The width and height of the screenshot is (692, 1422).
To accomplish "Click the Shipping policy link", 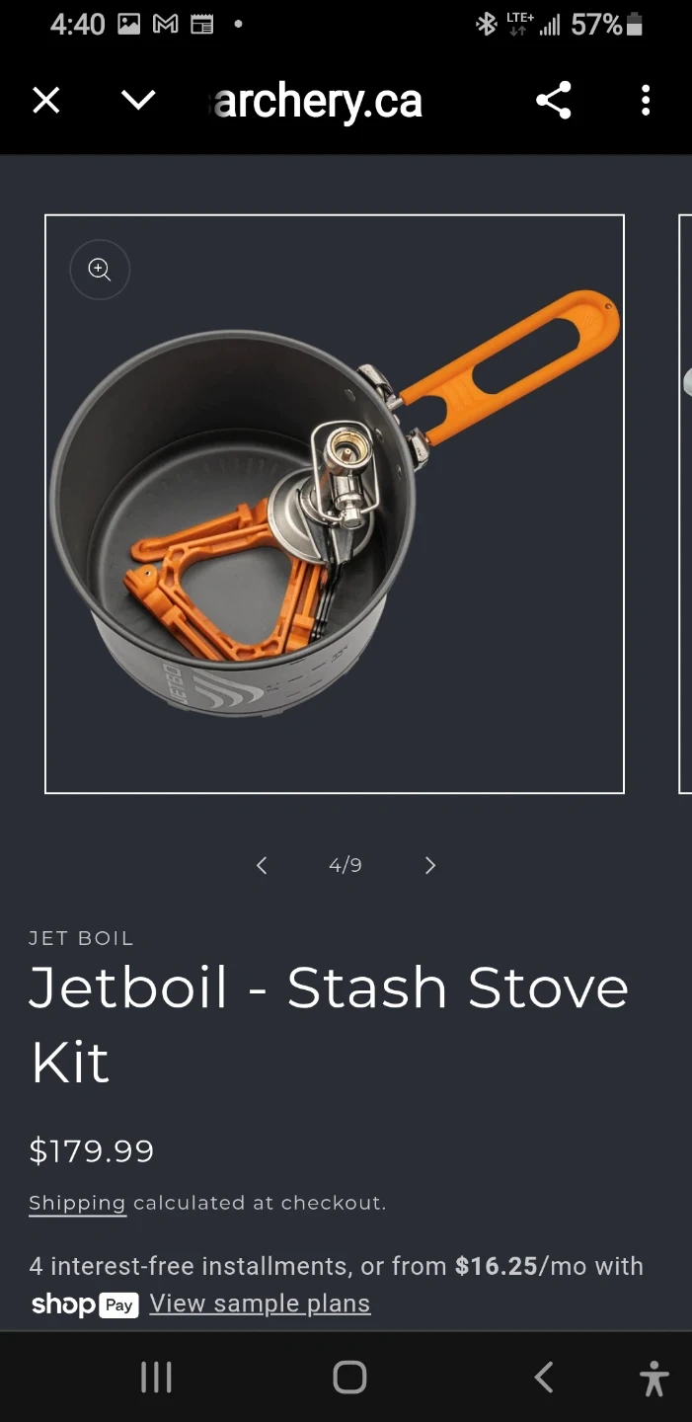I will [77, 1203].
